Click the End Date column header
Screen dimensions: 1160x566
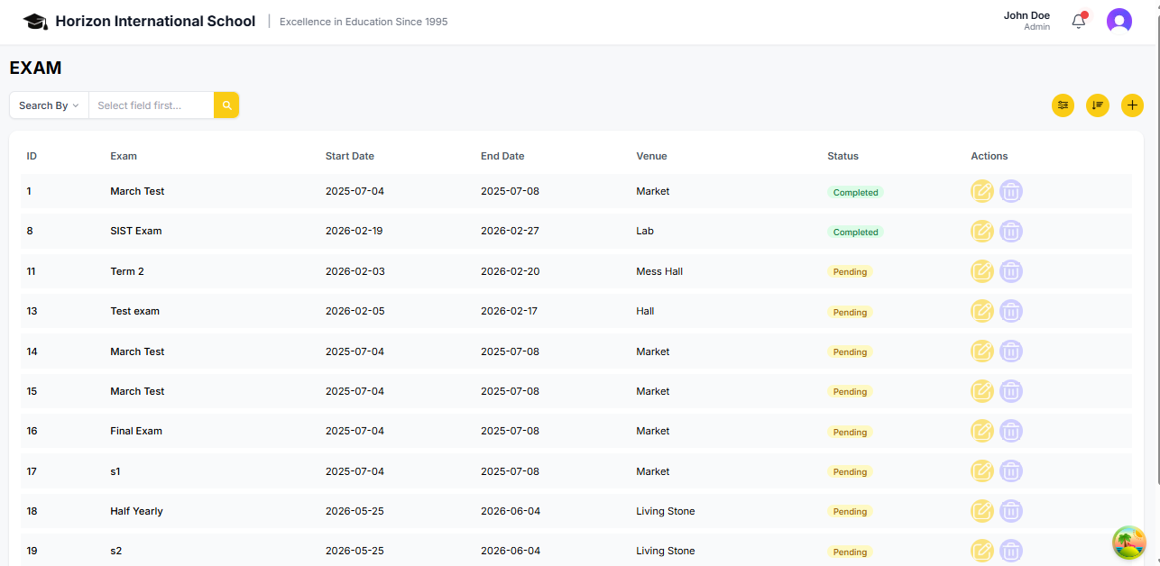click(502, 156)
